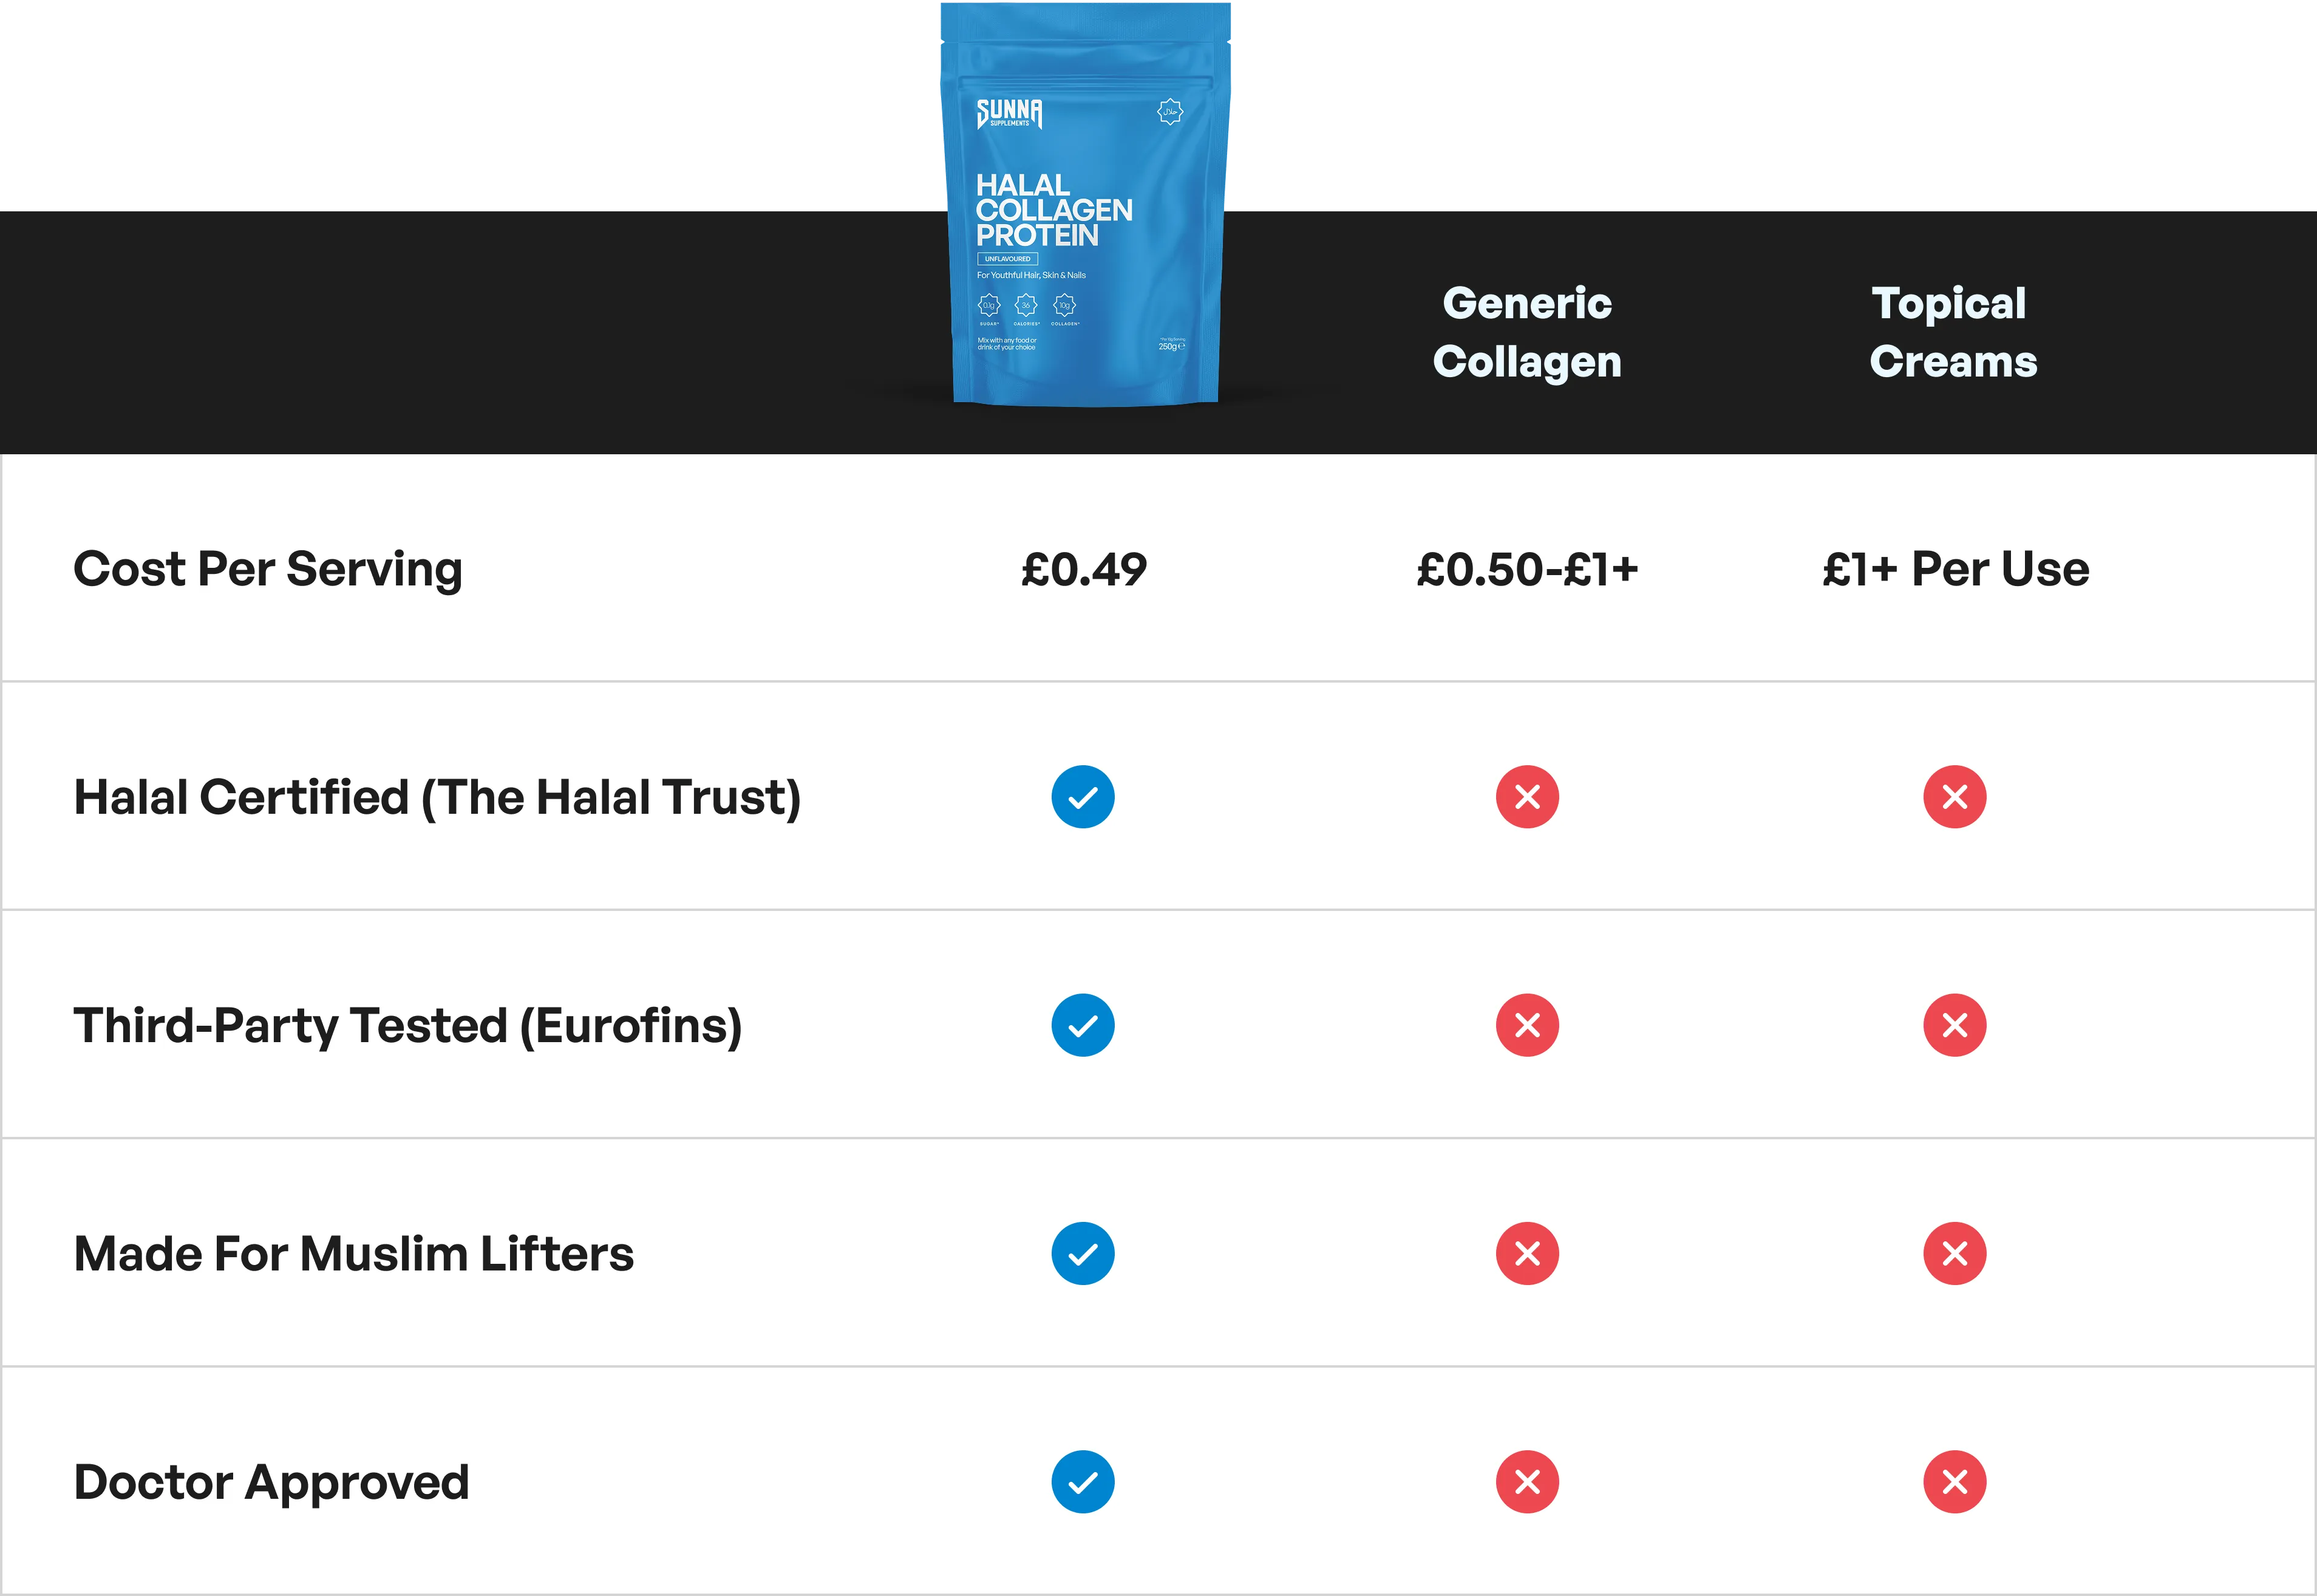Click the blue checkmark for Third-Party Tested

(1083, 1025)
